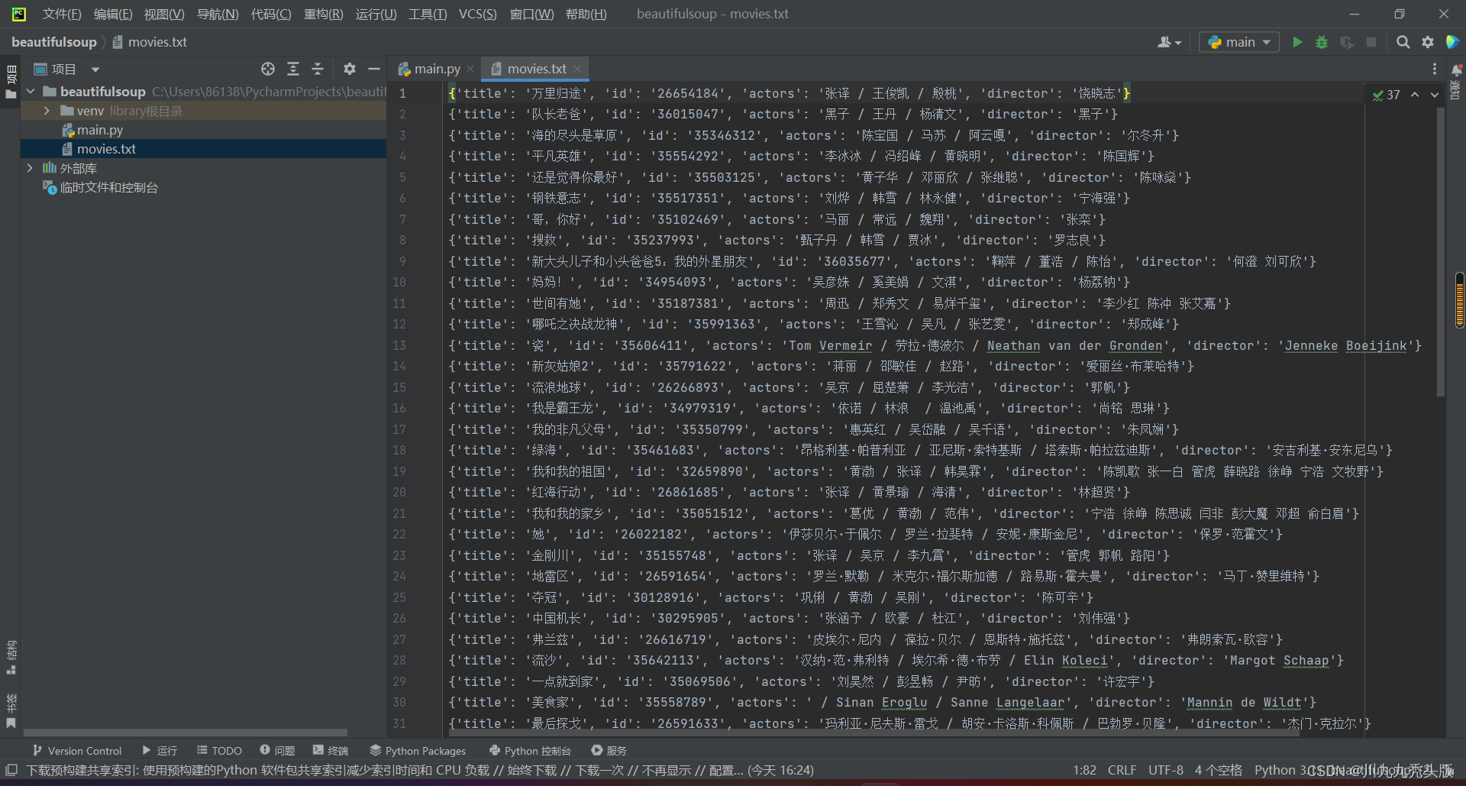Screen dimensions: 1466x786
Task: Open the user account icon menu
Action: click(x=1169, y=42)
